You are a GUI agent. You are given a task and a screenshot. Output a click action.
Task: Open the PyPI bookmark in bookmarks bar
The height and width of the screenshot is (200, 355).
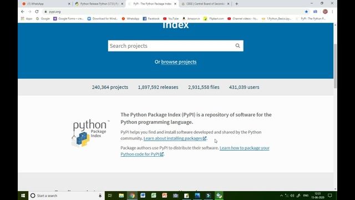pyautogui.click(x=311, y=18)
